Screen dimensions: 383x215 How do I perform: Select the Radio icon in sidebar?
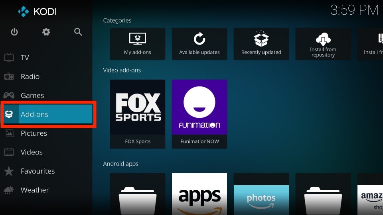tap(9, 76)
